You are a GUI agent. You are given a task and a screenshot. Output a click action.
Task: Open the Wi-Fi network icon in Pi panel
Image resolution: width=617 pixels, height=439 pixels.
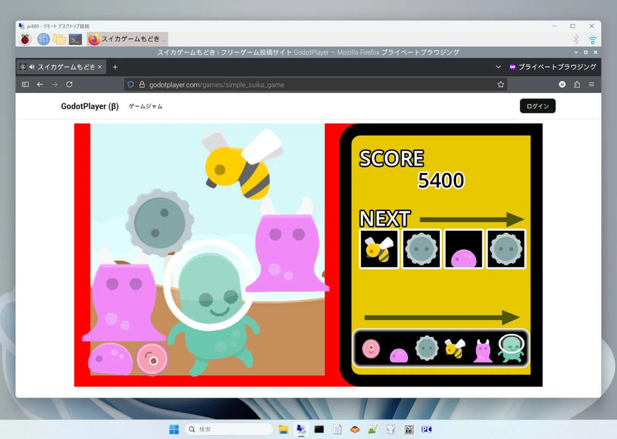coord(592,40)
